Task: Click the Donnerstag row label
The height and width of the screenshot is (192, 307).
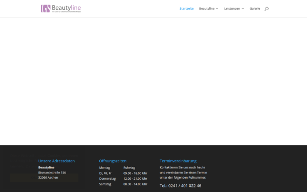Action: coord(107,179)
